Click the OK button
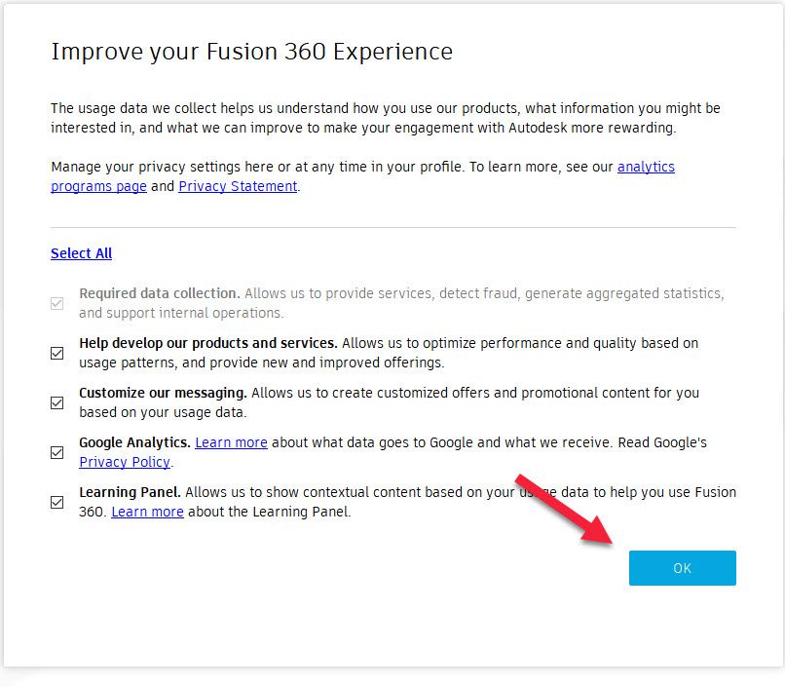The height and width of the screenshot is (687, 785). tap(682, 568)
